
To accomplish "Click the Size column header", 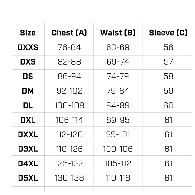I will tap(28, 33).
